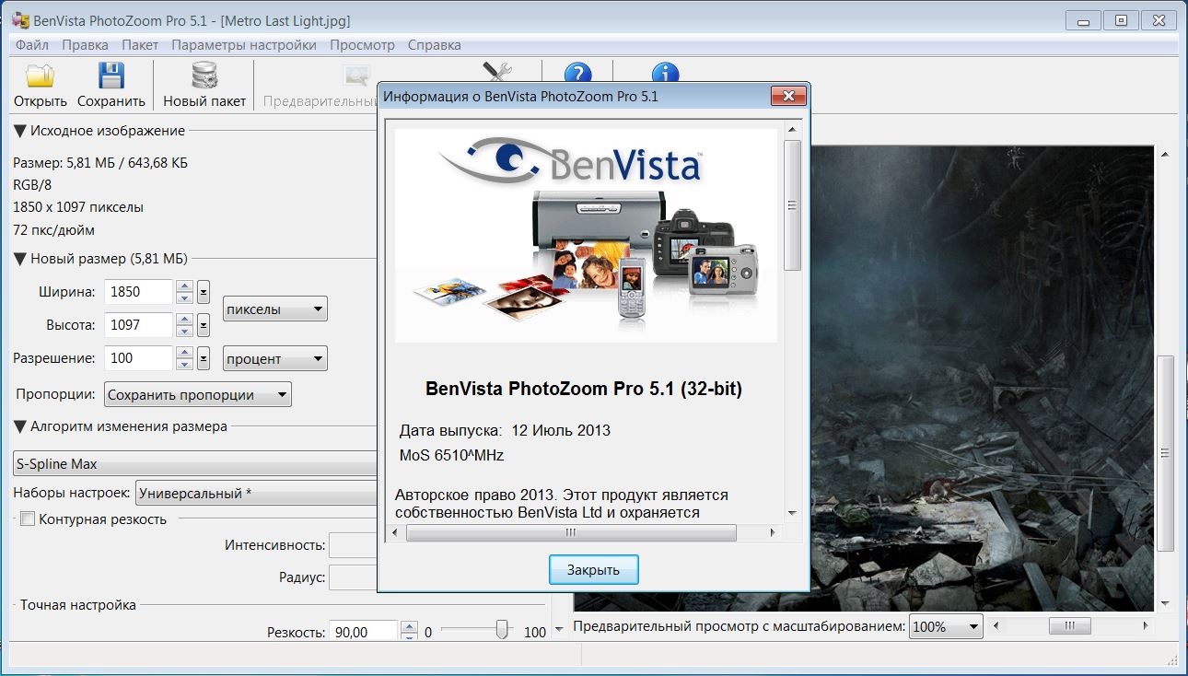Click the stepper arrows beside the Резкость value
This screenshot has height=676, width=1188.
point(409,632)
